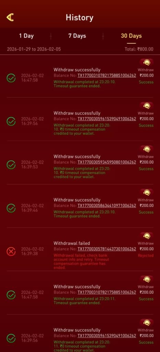Image resolution: width=160 pixels, height=352 pixels.
Task: Tap the Total ₹800.00 summary
Action: coord(139,49)
